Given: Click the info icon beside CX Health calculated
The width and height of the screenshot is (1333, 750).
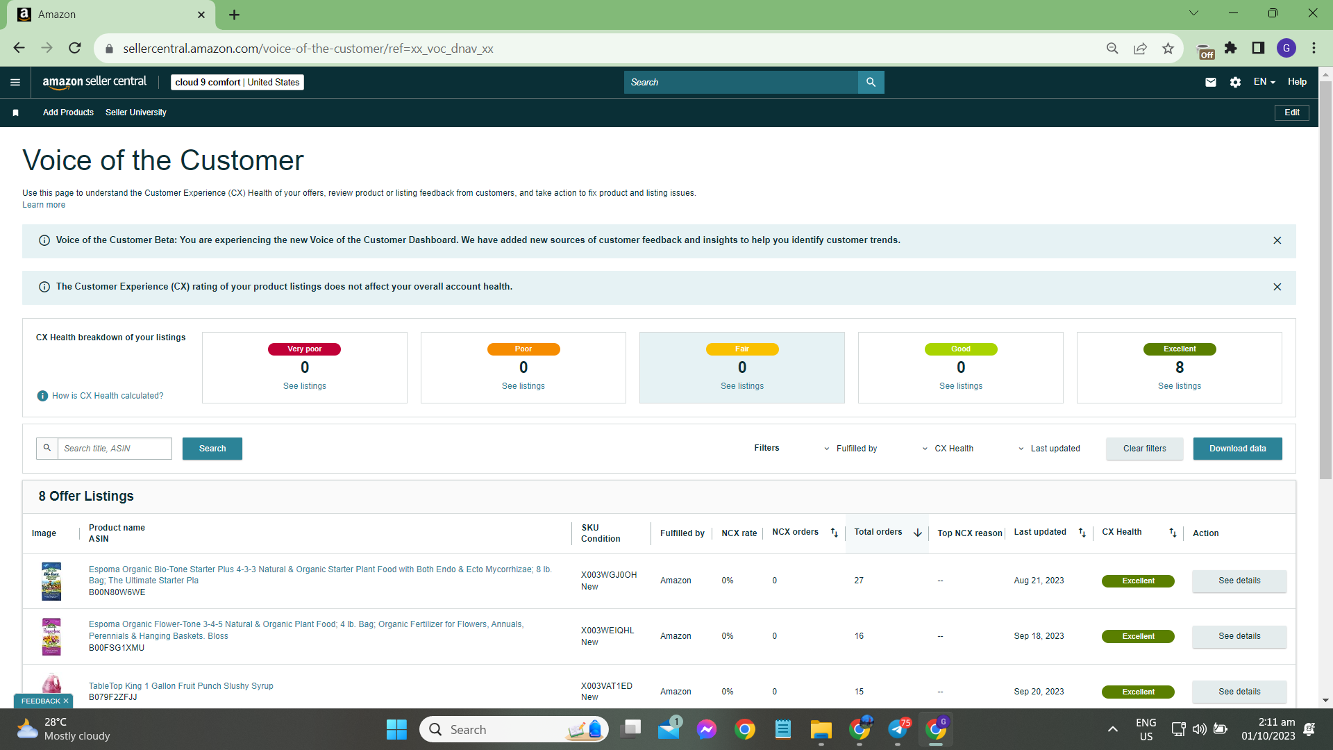Looking at the screenshot, I should click(42, 396).
